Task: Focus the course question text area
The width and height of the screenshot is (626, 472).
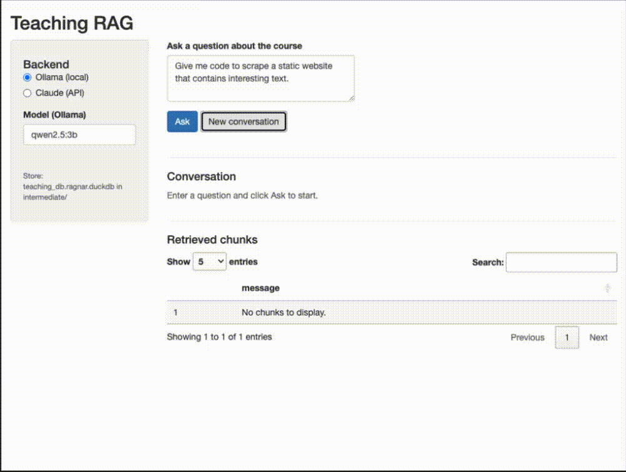Action: tap(260, 78)
